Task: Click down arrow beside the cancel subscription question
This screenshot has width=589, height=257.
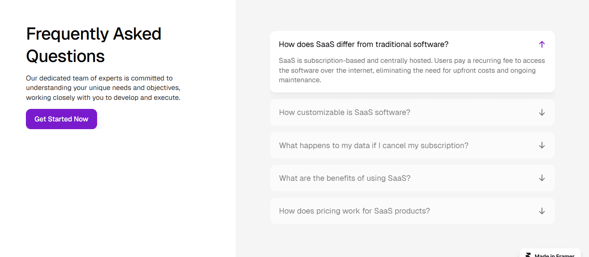Action: (542, 146)
